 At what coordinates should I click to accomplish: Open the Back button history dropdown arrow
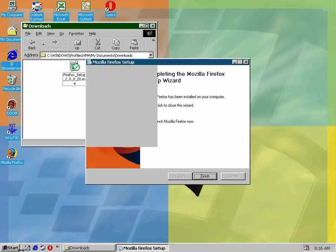click(43, 45)
